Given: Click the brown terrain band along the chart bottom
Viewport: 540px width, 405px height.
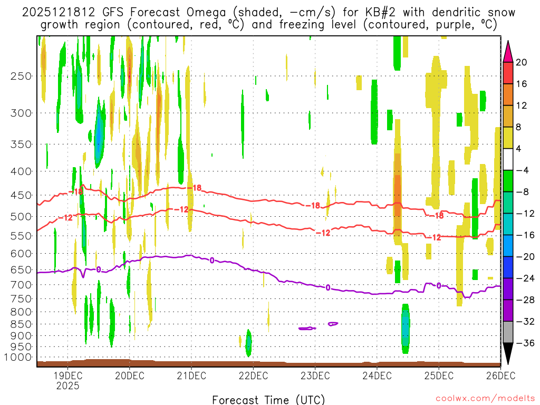Looking at the screenshot, I should coord(268,363).
